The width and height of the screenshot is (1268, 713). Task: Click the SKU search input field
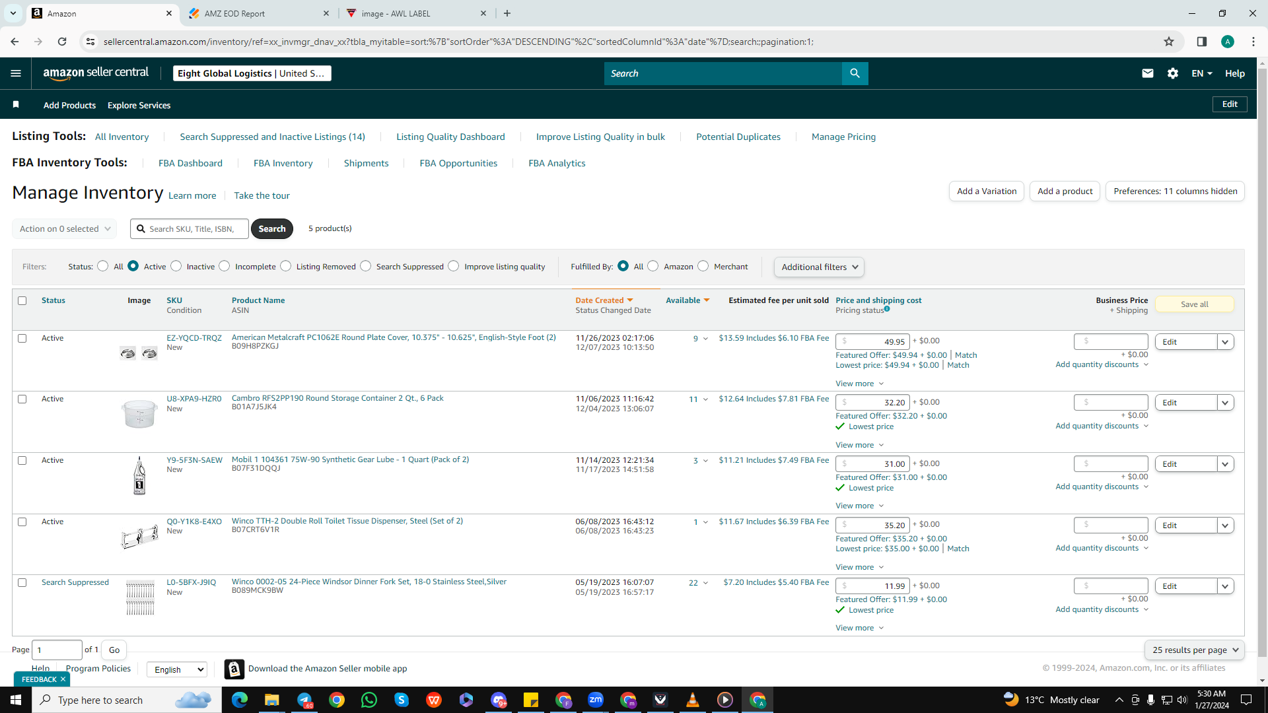[x=190, y=228]
